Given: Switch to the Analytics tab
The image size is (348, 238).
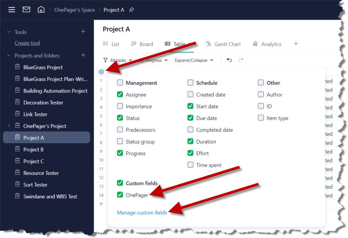Looking at the screenshot, I should [267, 44].
